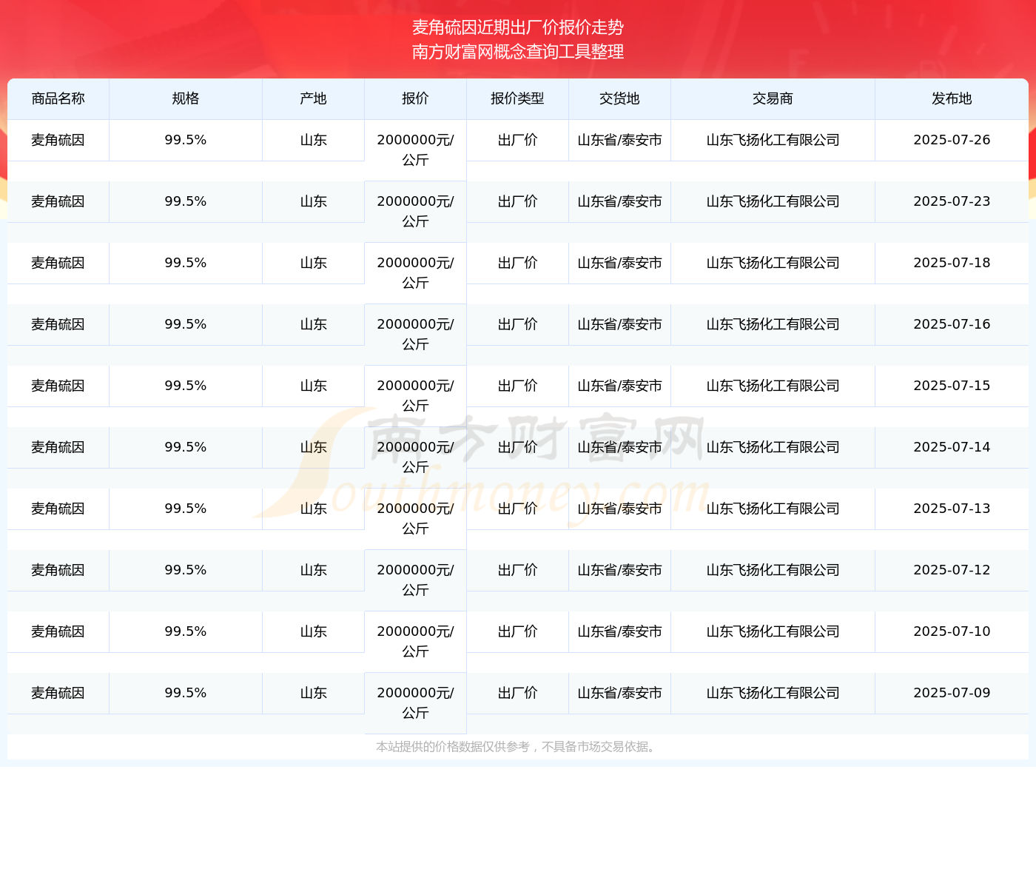Click the 2000000元/公斤 price in 2025-07-16 row
Screen dimensions: 1036x892
click(415, 334)
